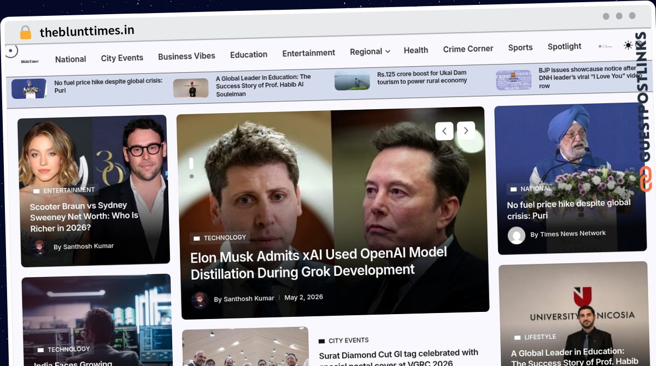The image size is (656, 366).
Task: Go to previous slide with left arrow
Action: click(x=444, y=131)
